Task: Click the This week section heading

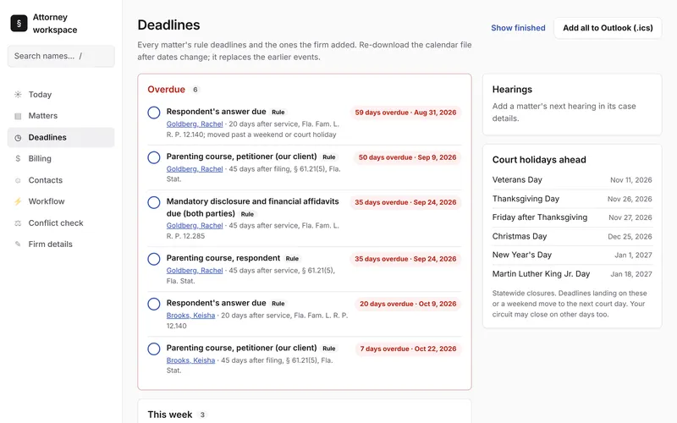Action: (x=170, y=415)
